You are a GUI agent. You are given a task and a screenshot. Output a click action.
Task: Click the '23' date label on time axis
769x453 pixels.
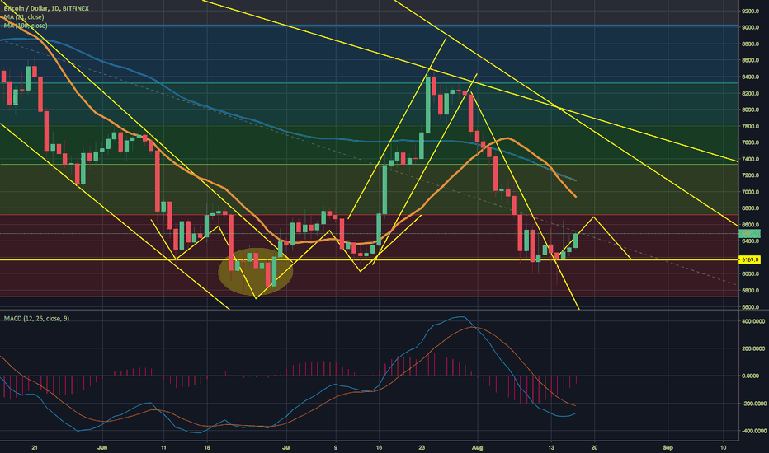tap(422, 447)
